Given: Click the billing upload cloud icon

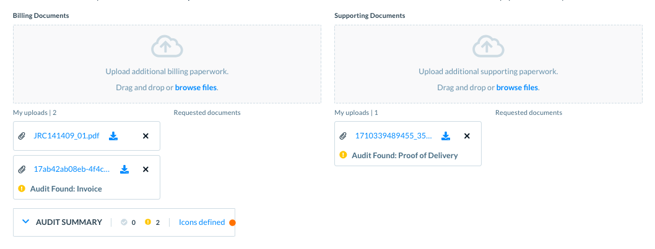Looking at the screenshot, I should (x=167, y=47).
